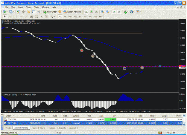The height and width of the screenshot is (135, 187).
Task: Switch to the Trade terminal tab
Action: click(8, 128)
